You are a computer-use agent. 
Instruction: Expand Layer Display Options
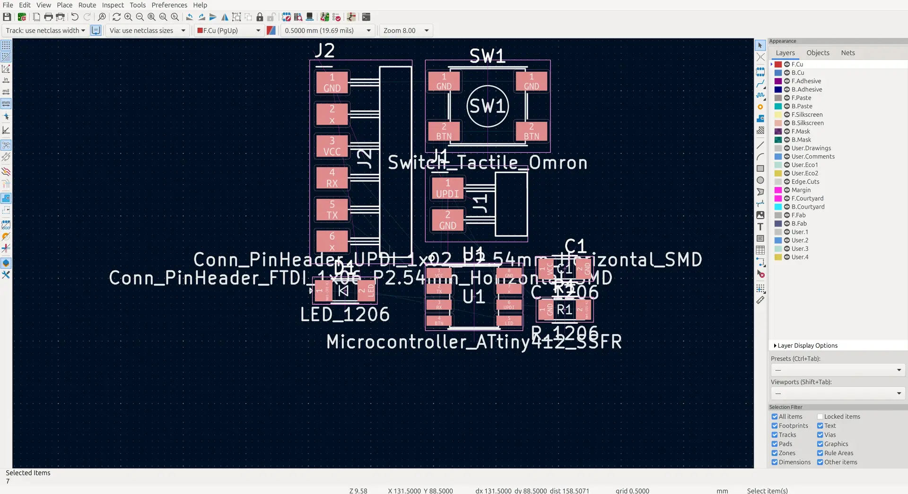coord(805,346)
